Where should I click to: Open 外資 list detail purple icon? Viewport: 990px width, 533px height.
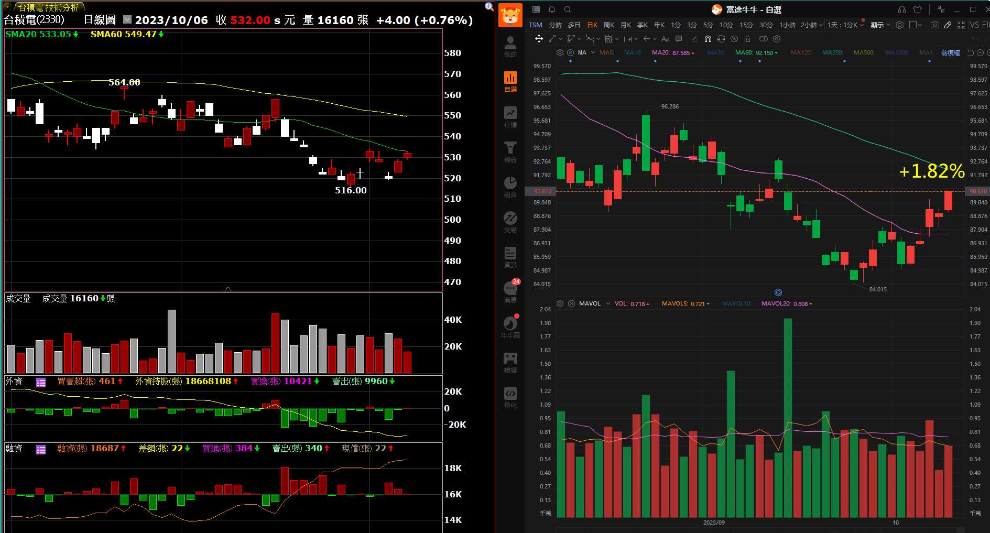(41, 382)
